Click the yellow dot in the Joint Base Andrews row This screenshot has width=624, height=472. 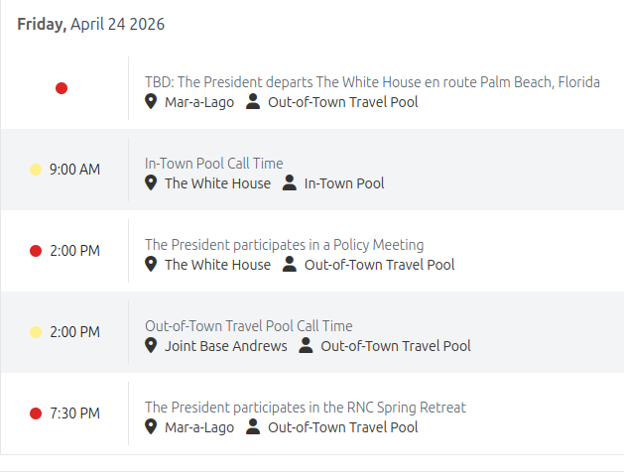[x=36, y=332]
